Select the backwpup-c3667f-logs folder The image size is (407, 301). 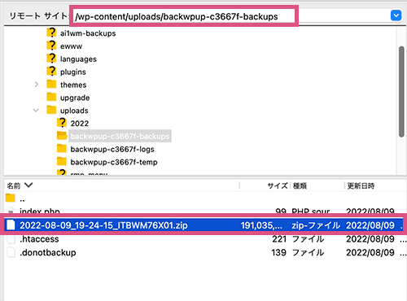click(x=112, y=149)
